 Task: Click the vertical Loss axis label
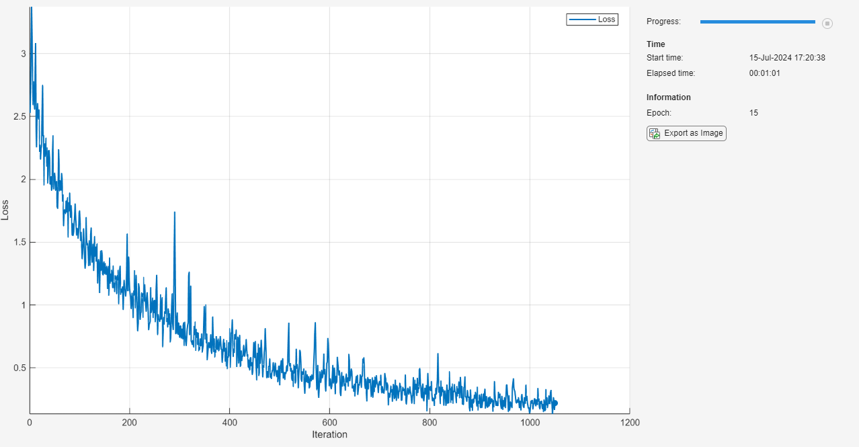pos(6,210)
